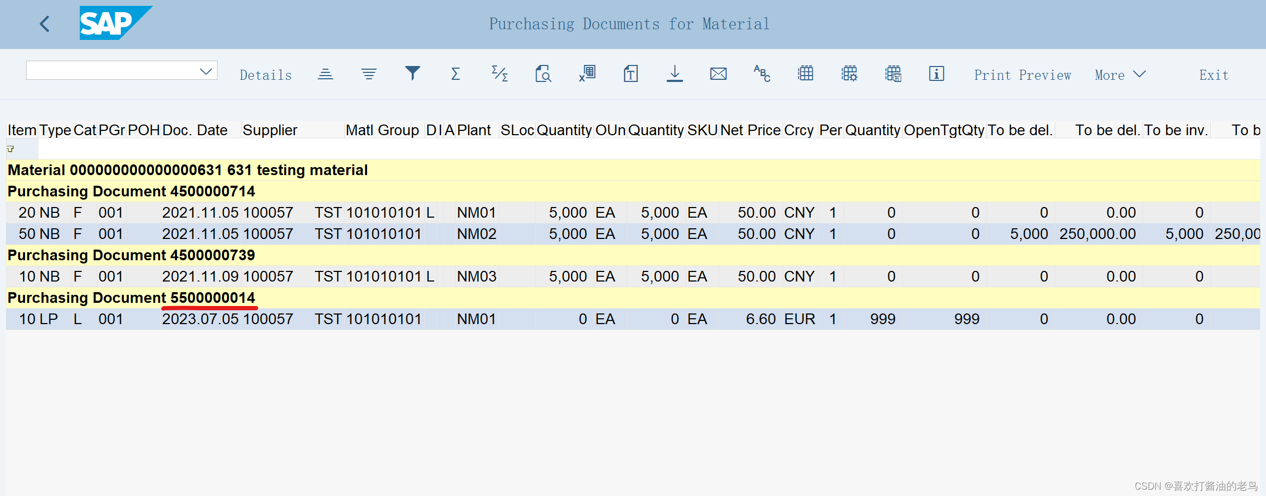This screenshot has height=496, width=1266.
Task: Open the find/search icon
Action: tap(543, 74)
